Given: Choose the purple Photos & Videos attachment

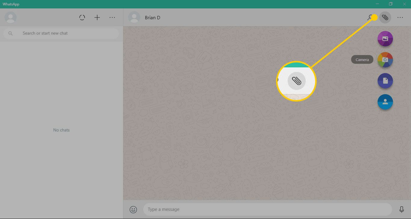Looking at the screenshot, I should pyautogui.click(x=385, y=39).
